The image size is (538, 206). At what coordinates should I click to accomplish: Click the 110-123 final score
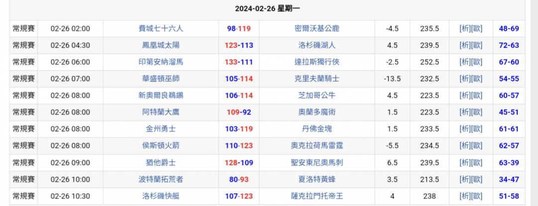click(239, 146)
